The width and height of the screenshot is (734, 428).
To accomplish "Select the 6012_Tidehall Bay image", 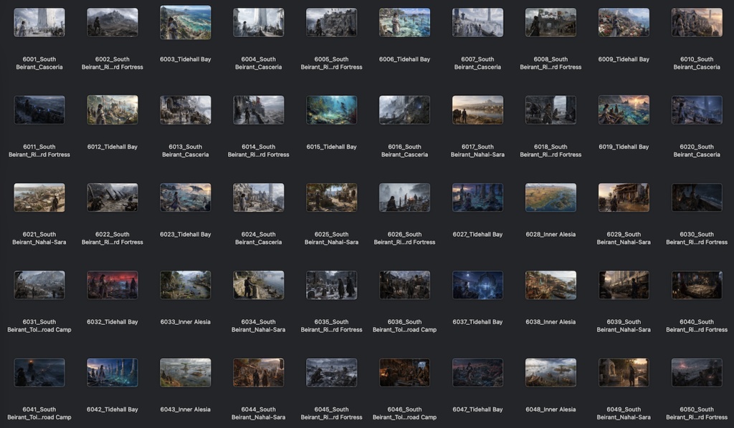I will pyautogui.click(x=113, y=110).
